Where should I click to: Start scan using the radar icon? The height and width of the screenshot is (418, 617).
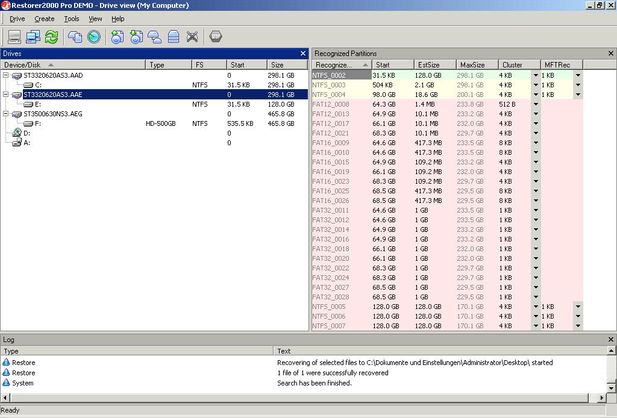pos(93,37)
